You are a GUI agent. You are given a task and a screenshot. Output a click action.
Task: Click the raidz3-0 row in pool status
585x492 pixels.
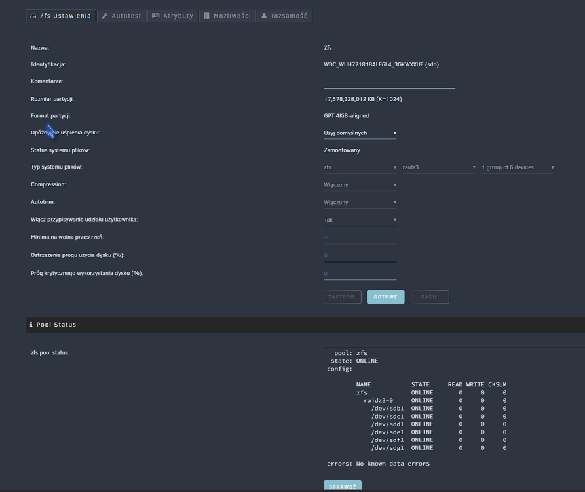click(x=435, y=400)
